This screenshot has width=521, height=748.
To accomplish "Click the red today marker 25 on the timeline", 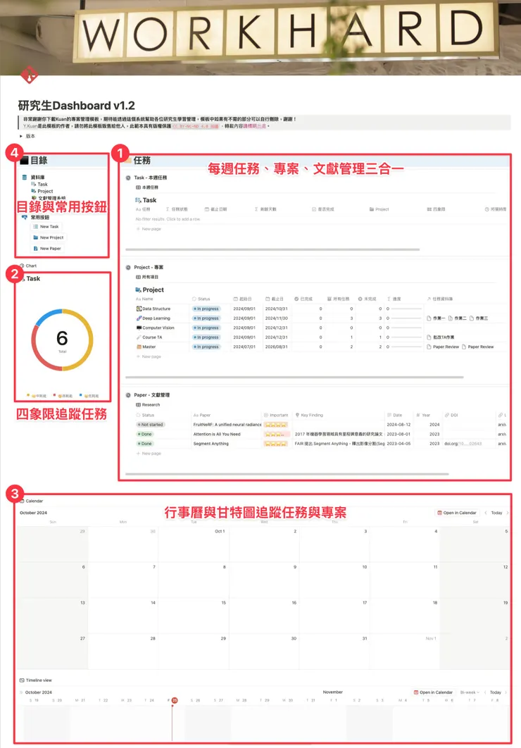I will click(x=175, y=701).
